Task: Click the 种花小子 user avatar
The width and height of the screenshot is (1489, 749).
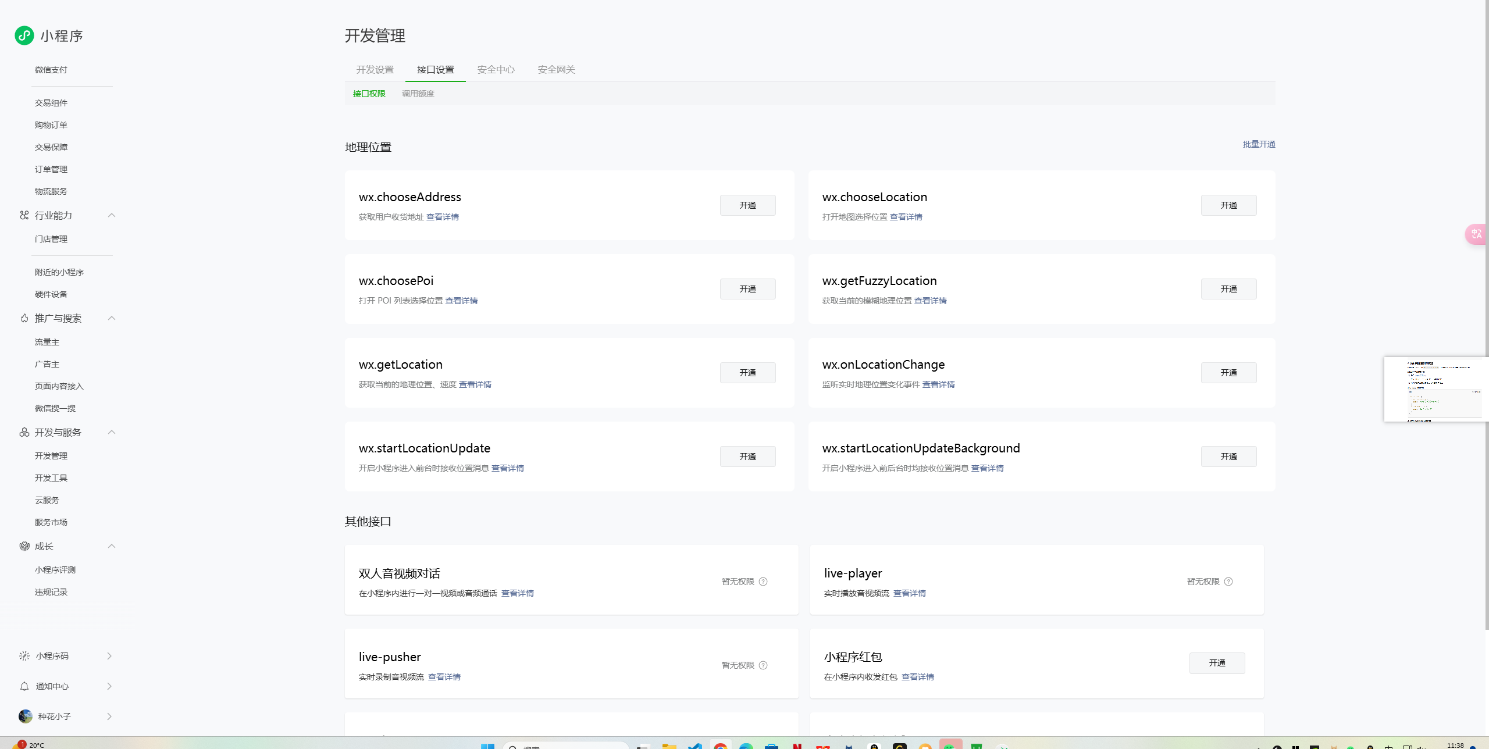Action: tap(25, 716)
